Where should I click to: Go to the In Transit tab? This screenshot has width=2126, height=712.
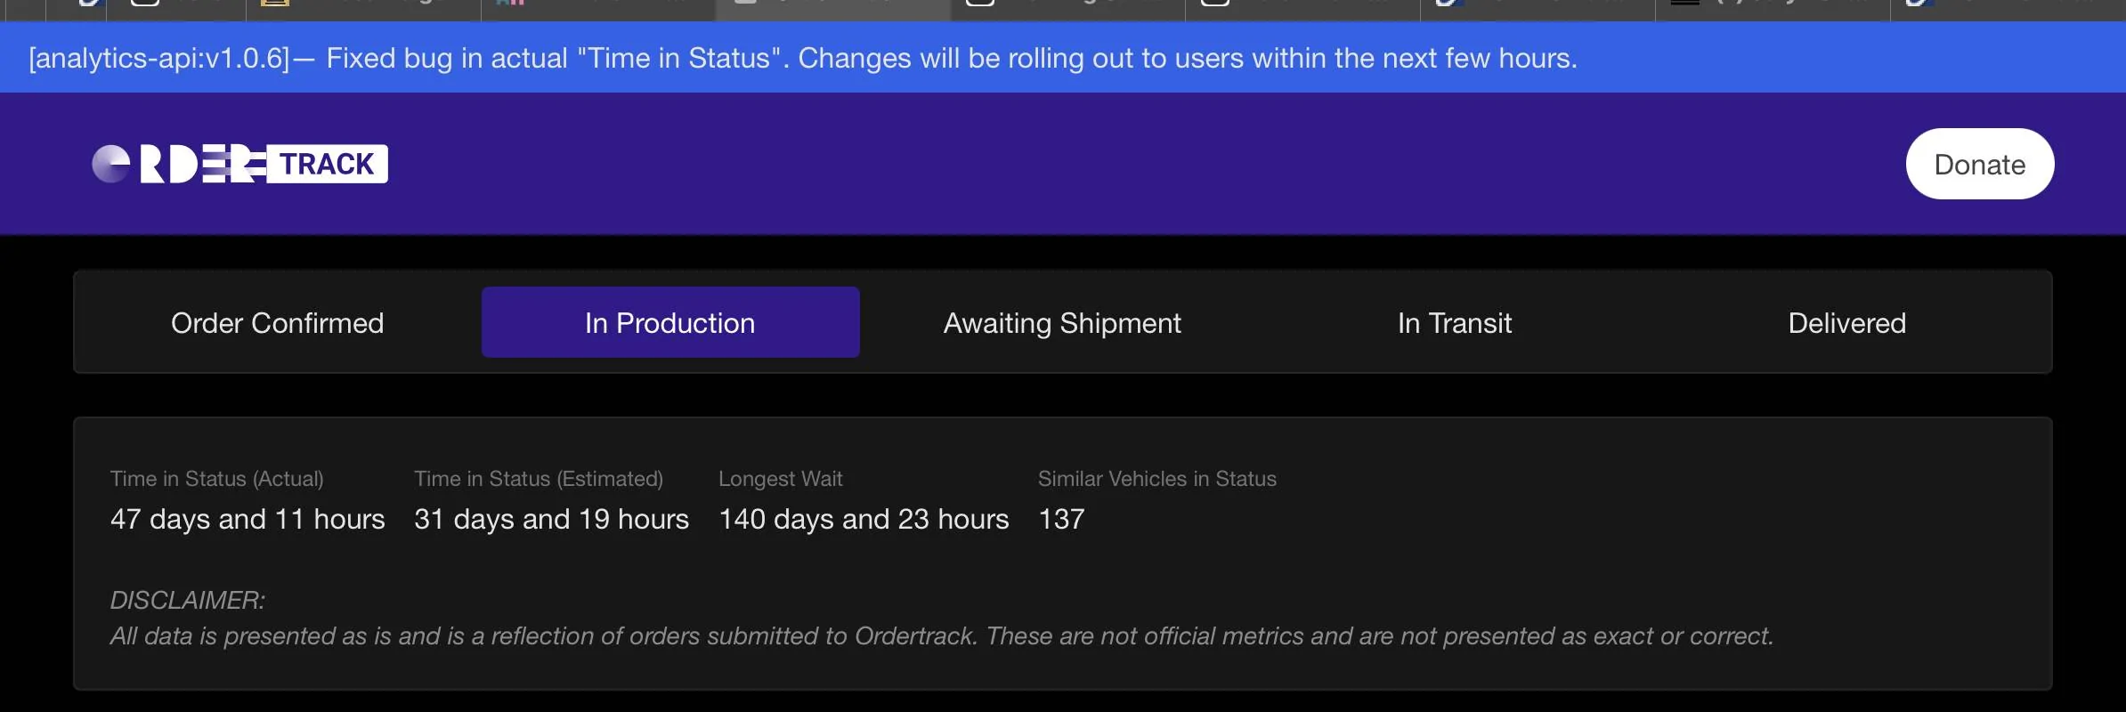coord(1454,323)
